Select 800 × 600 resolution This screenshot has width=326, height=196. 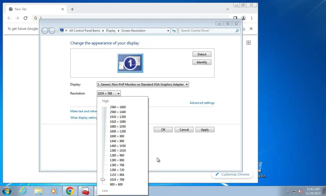[x=116, y=185]
